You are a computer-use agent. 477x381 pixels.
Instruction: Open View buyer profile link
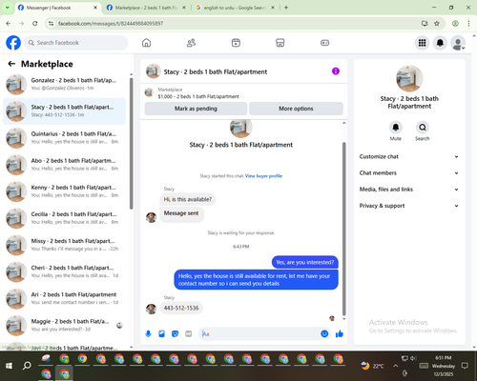pos(263,176)
